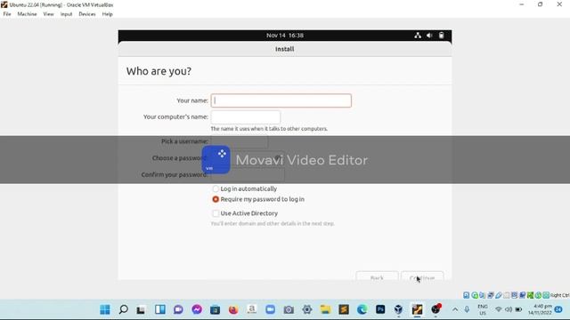Click the Back button in the installer
This screenshot has width=570, height=320.
[377, 276]
